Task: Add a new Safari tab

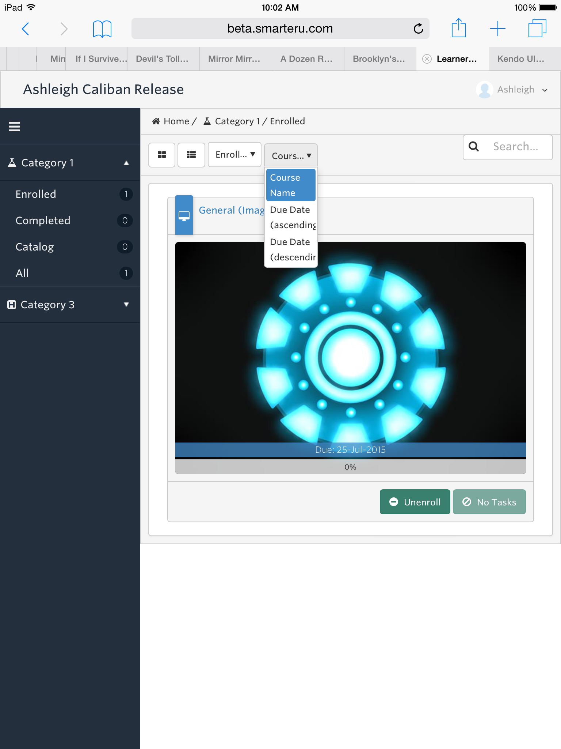Action: tap(497, 29)
